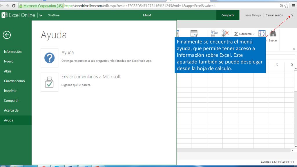Select Compartir in the sidebar menu

11,101
